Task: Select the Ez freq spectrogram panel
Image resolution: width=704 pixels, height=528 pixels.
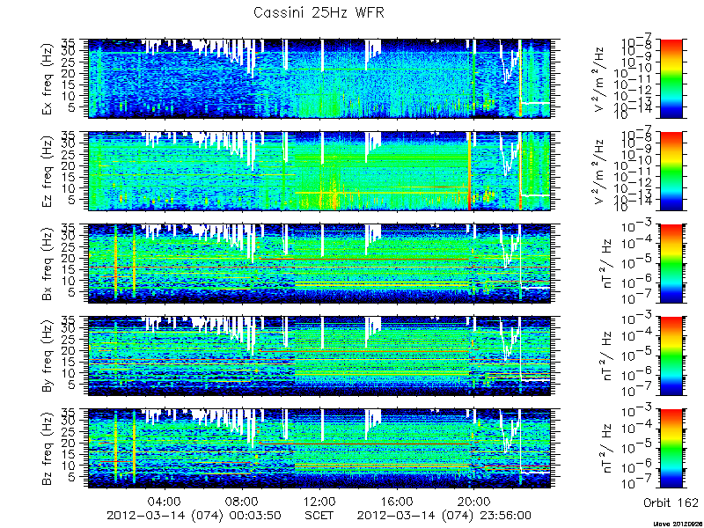Action: pos(319,171)
